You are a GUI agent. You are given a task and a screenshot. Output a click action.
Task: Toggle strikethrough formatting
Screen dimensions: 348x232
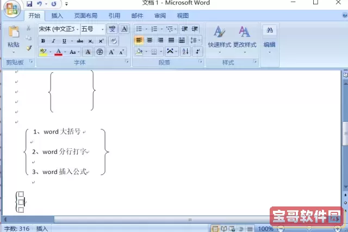point(80,41)
